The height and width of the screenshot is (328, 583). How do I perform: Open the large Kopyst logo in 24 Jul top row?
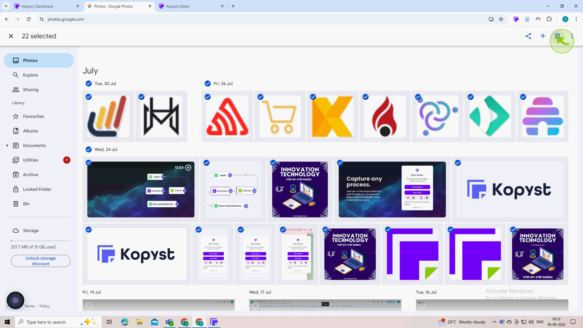point(510,190)
